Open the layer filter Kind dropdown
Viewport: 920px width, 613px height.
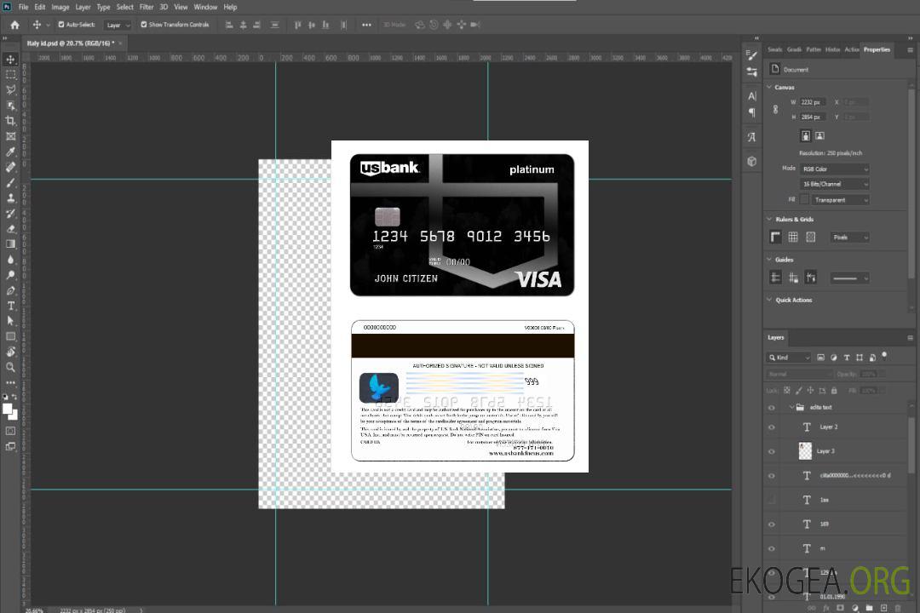pos(789,358)
